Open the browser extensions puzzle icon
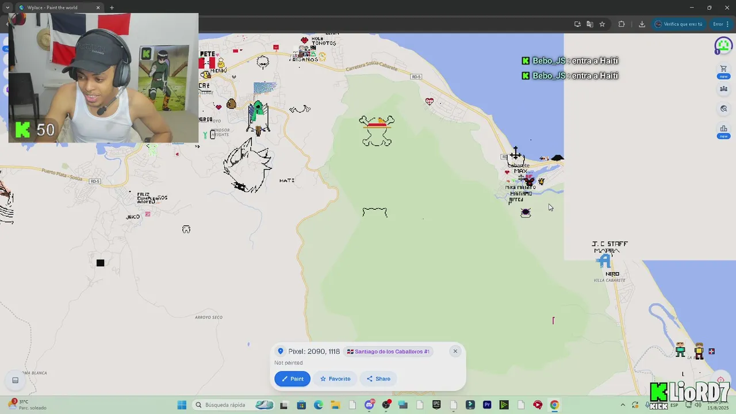This screenshot has height=414, width=736. point(622,24)
